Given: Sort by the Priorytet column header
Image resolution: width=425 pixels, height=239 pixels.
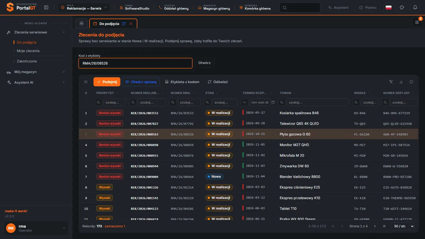Looking at the screenshot, I should (105, 93).
